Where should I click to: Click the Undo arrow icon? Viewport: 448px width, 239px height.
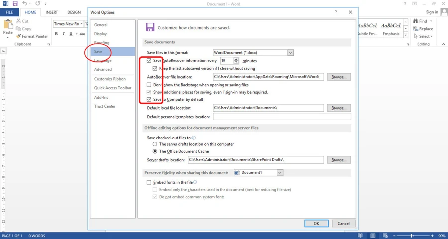click(24, 4)
